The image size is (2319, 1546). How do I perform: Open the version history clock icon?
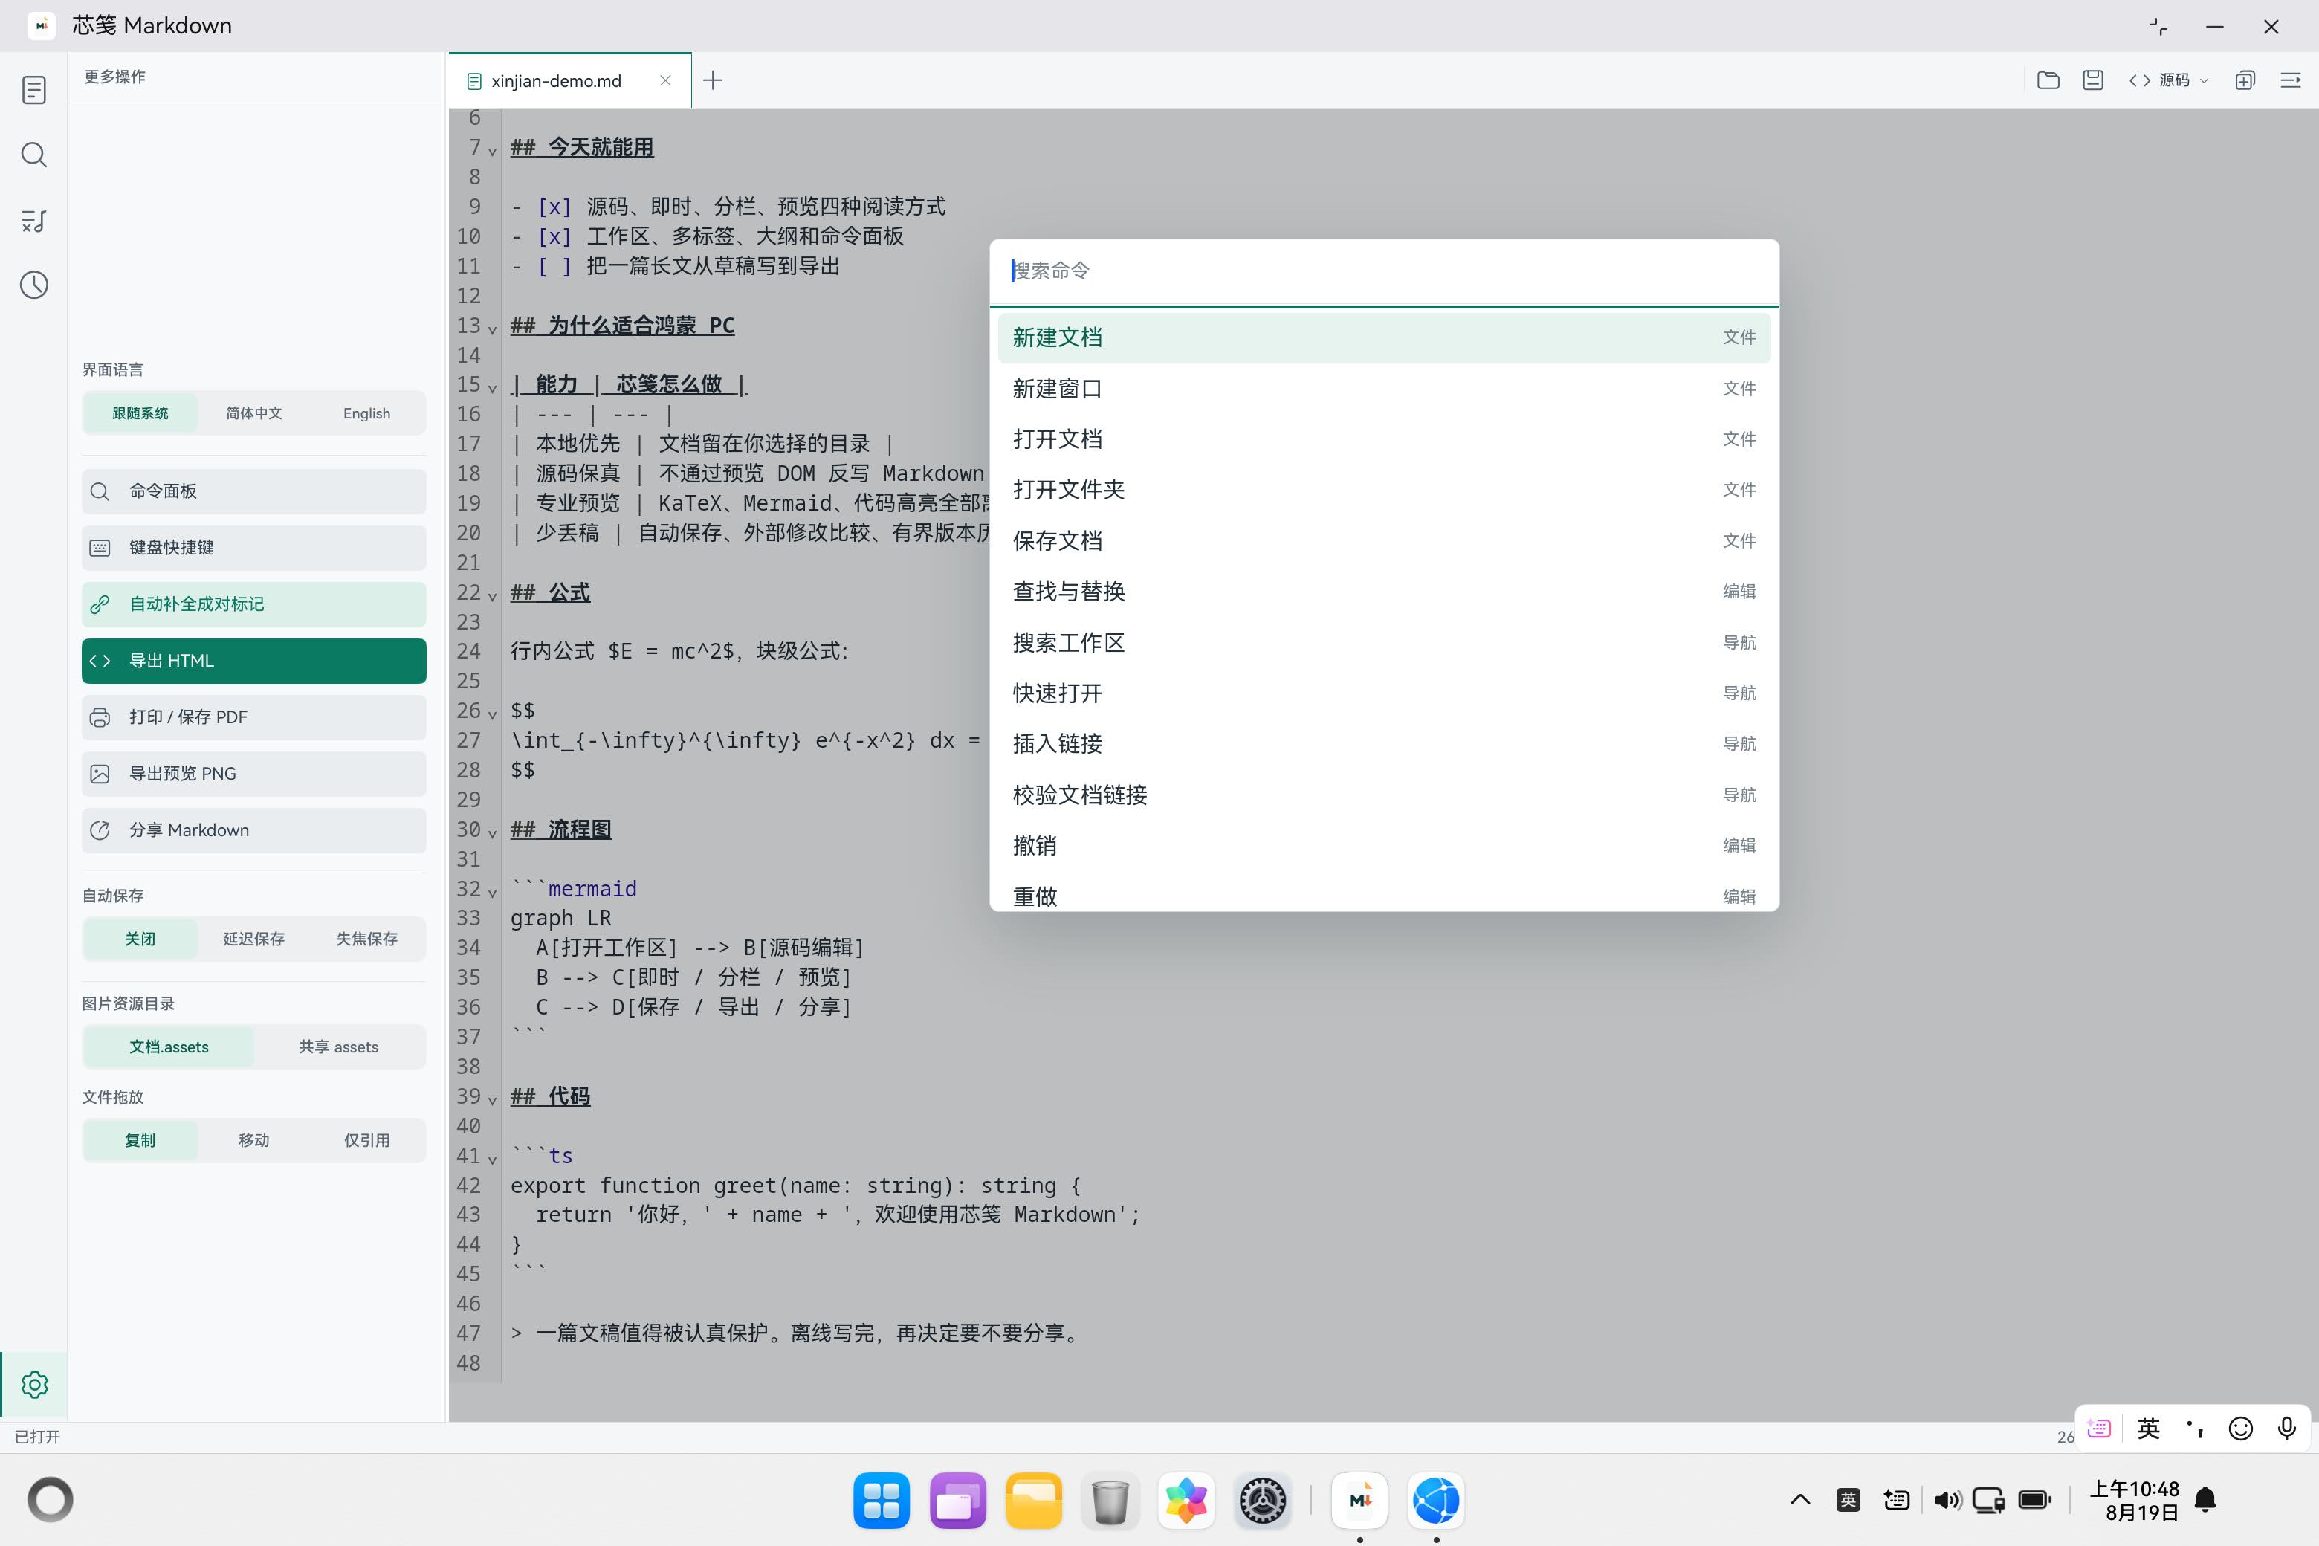point(33,285)
